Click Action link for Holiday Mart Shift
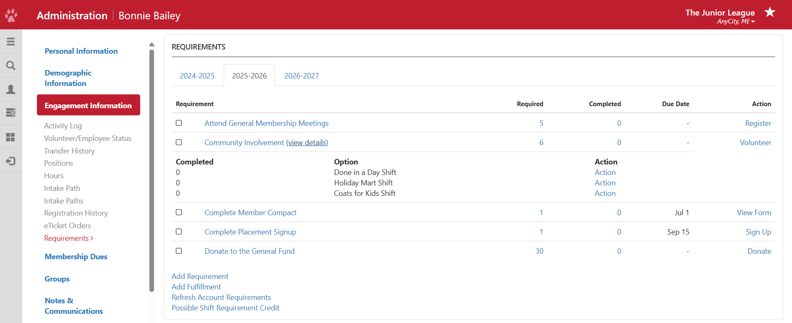 605,183
